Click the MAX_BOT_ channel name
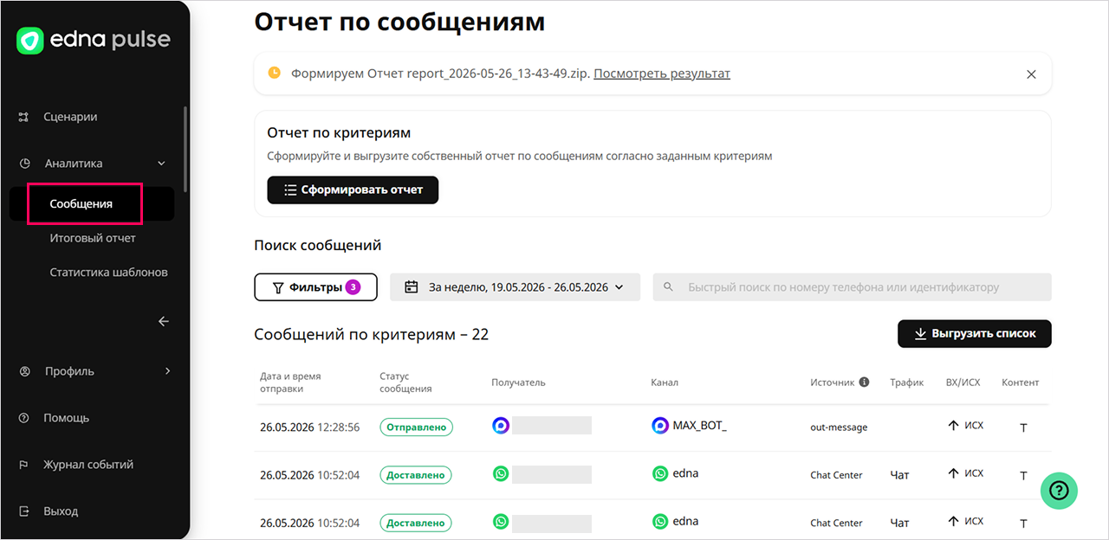The height and width of the screenshot is (540, 1109). (700, 426)
